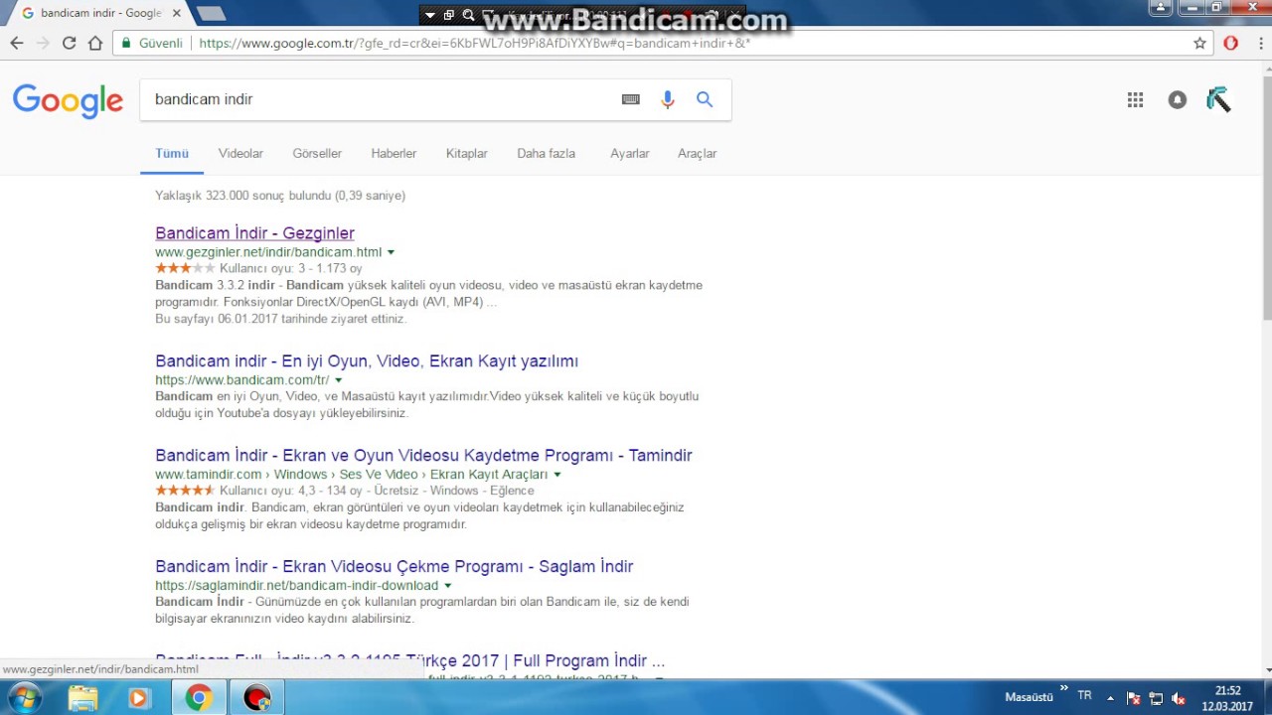Click the green secure padlock icon
The height and width of the screenshot is (715, 1272).
coord(125,43)
